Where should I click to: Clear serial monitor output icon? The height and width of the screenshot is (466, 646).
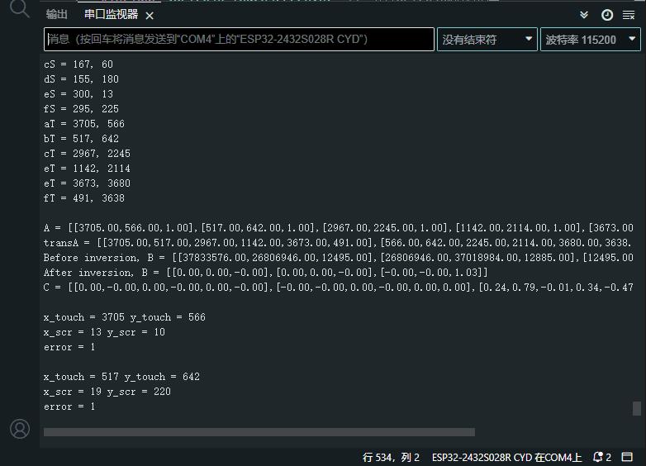629,15
